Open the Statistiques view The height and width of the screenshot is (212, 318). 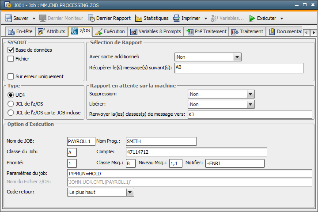151,18
